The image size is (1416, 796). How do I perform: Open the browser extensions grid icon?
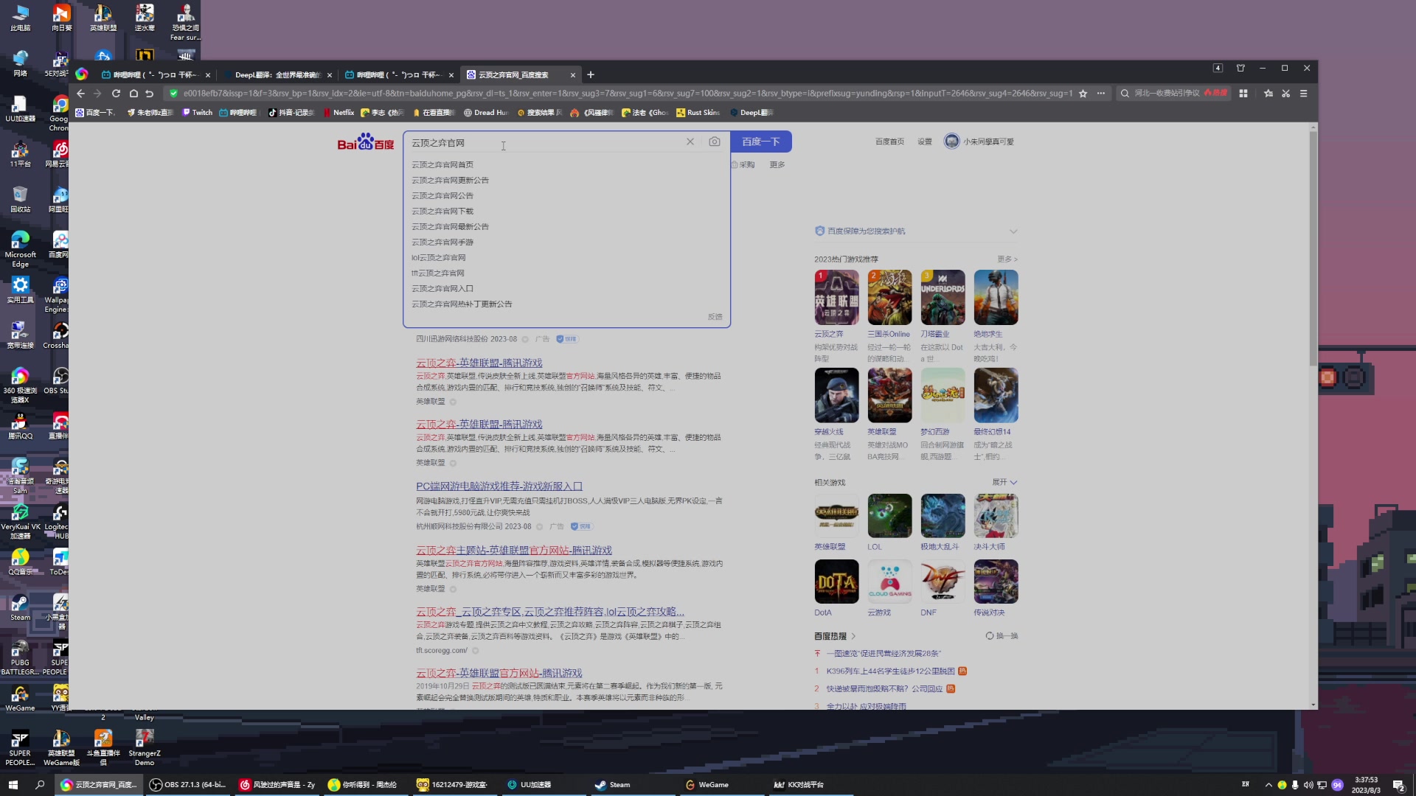tap(1243, 94)
